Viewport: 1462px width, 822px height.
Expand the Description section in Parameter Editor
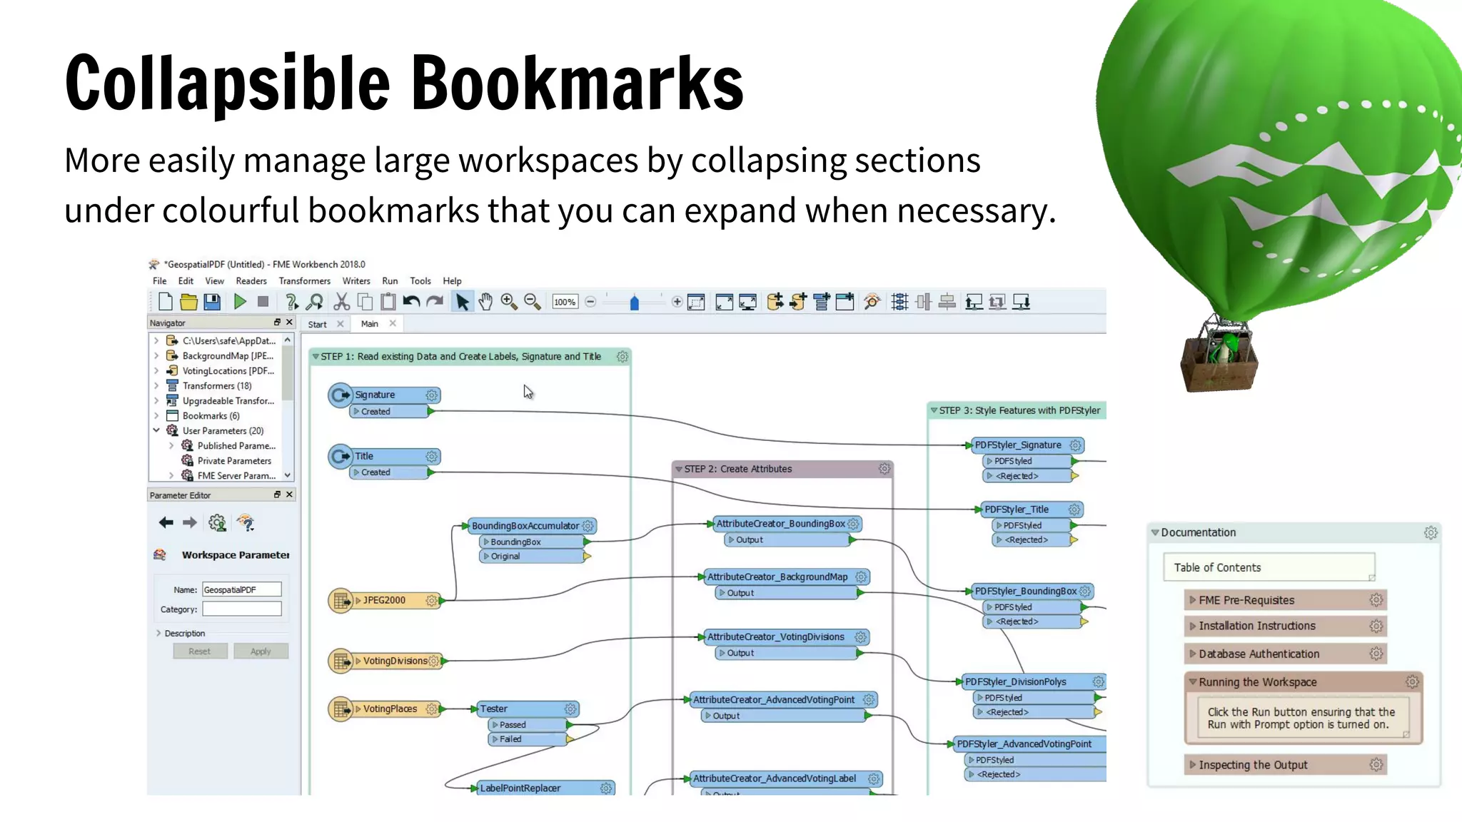[x=158, y=633]
